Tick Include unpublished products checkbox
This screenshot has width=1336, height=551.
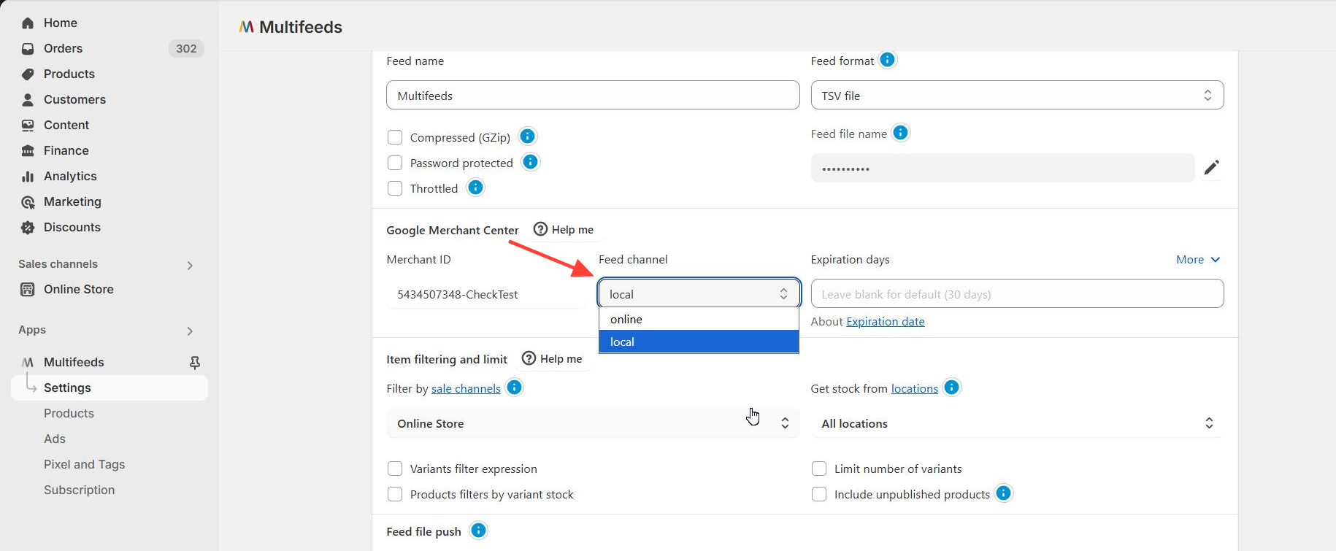(x=819, y=494)
